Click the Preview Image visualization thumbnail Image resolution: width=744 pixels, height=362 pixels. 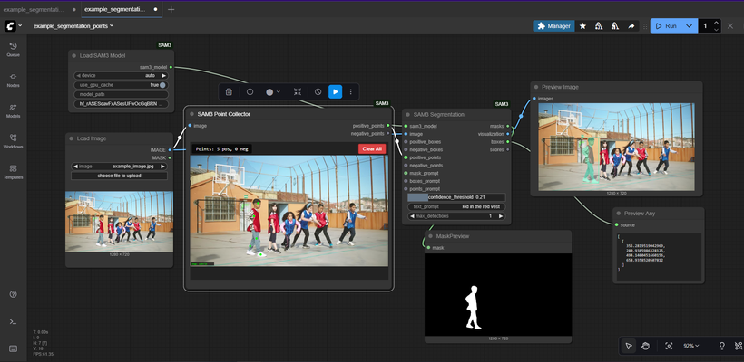[616, 148]
